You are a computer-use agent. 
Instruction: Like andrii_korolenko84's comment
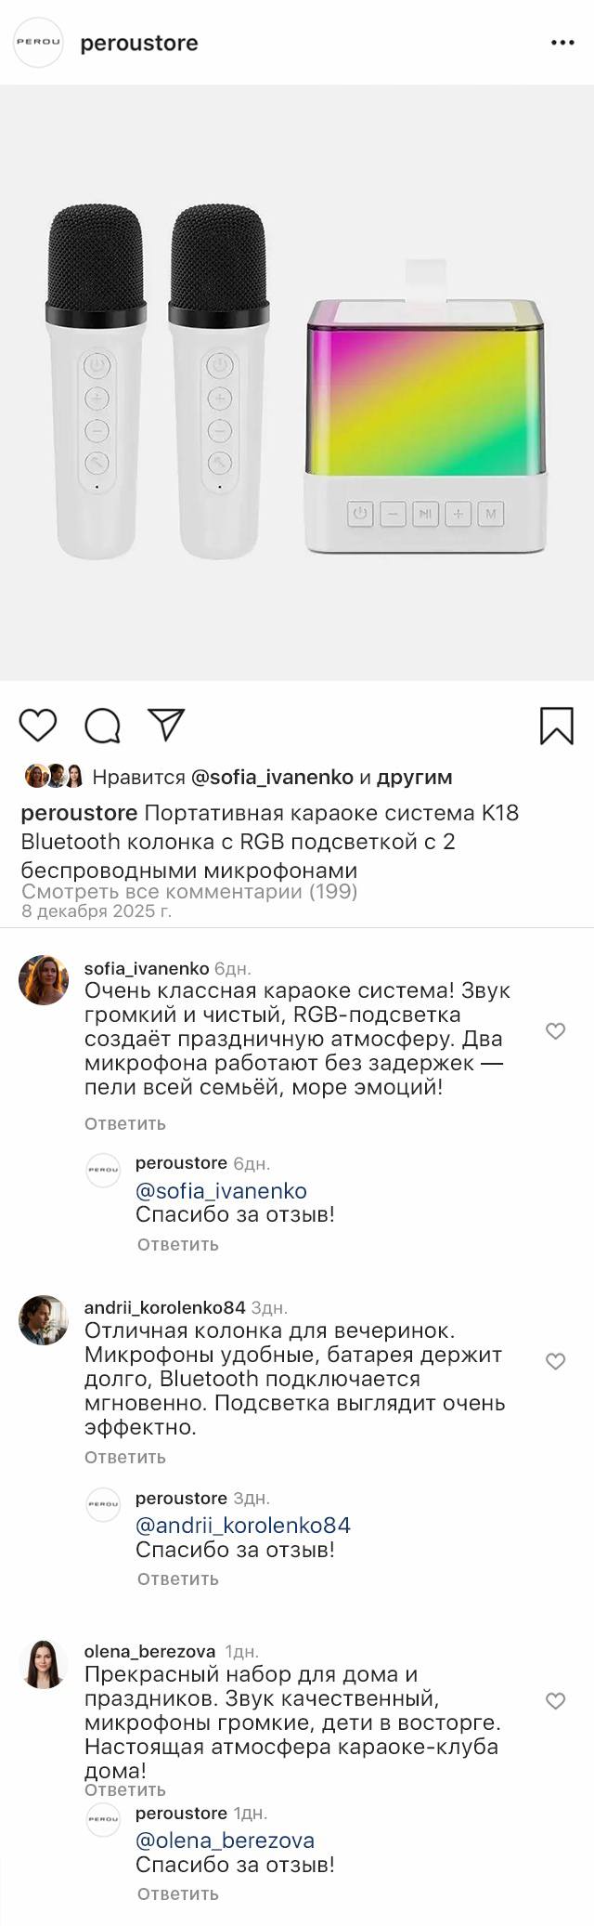(x=555, y=1361)
